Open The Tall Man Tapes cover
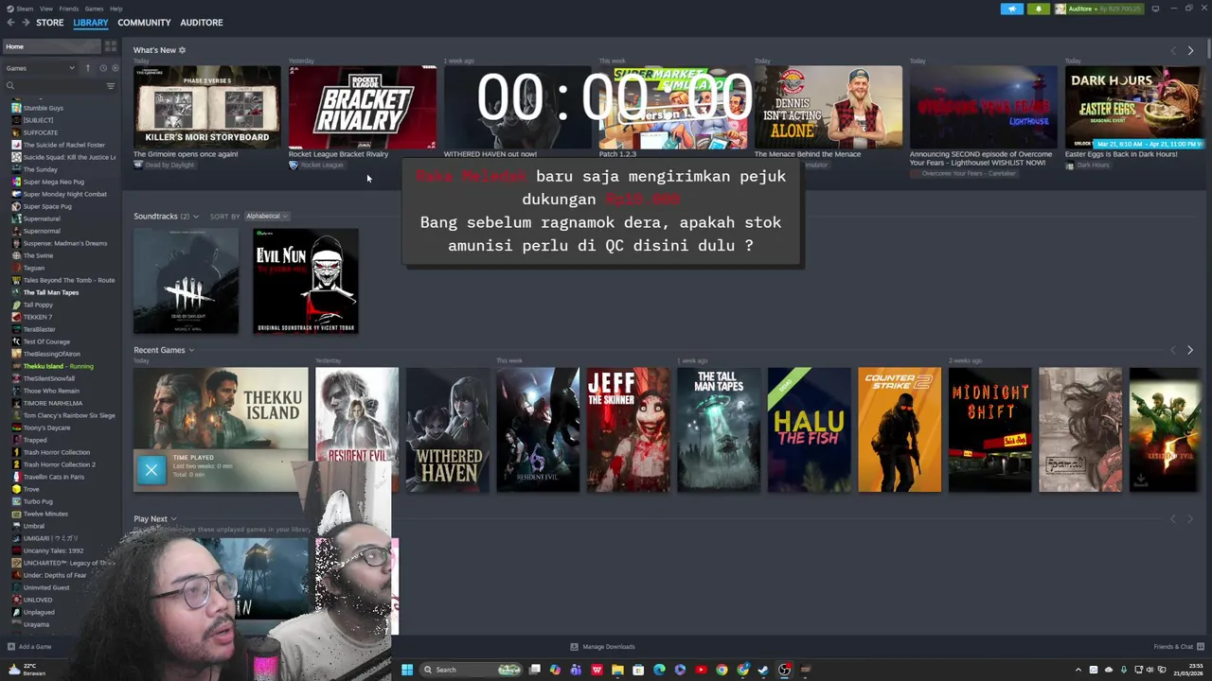The image size is (1212, 681). [x=719, y=429]
